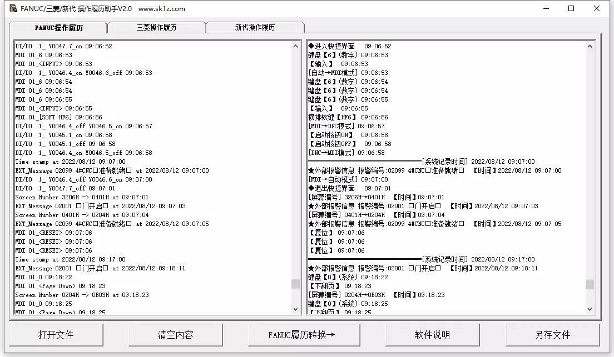The width and height of the screenshot is (614, 357).
Task: Click '[自动→MDI模式] 09:06:53' line
Action: 348,73
